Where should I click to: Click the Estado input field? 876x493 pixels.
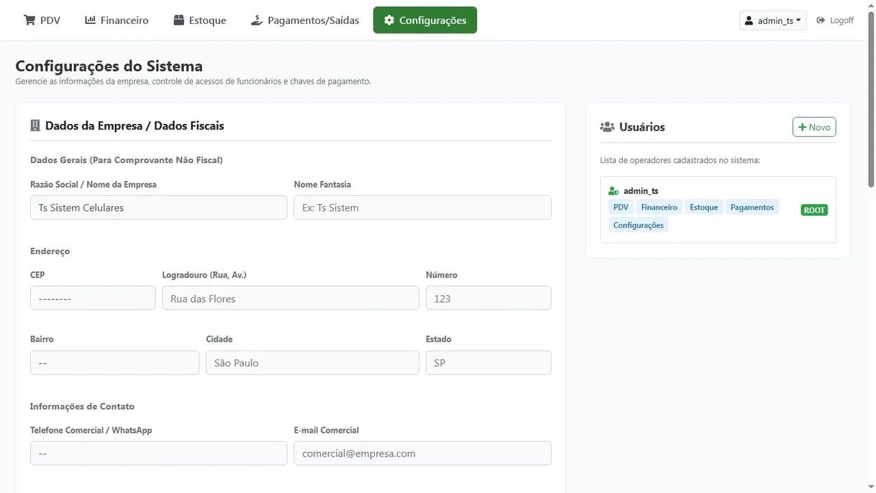coord(489,363)
